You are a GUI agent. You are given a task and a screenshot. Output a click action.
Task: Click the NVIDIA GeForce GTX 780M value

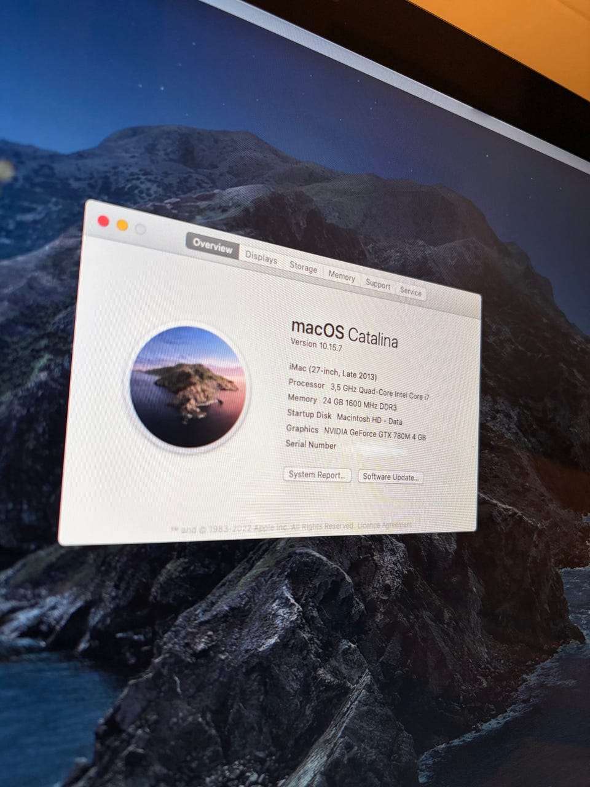(x=375, y=434)
